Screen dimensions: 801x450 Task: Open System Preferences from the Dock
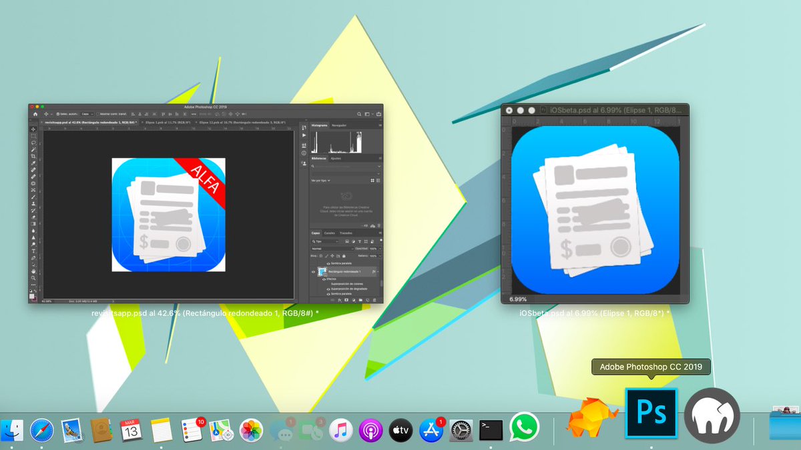tap(461, 431)
